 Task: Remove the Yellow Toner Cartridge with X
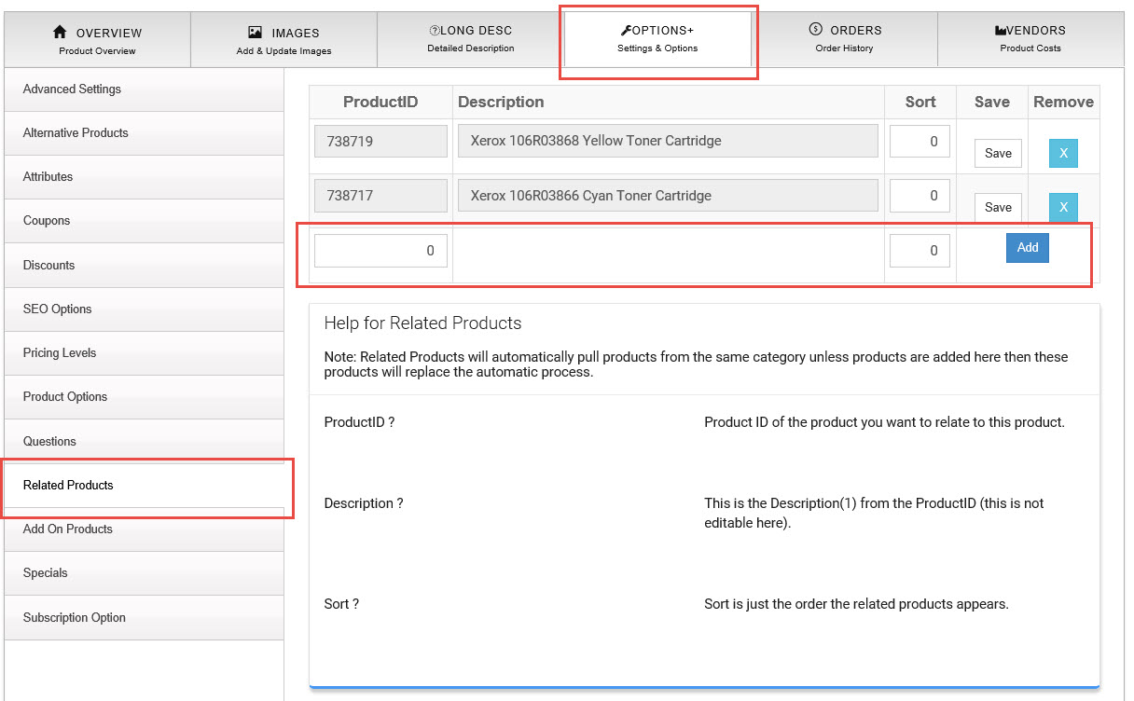coord(1063,154)
